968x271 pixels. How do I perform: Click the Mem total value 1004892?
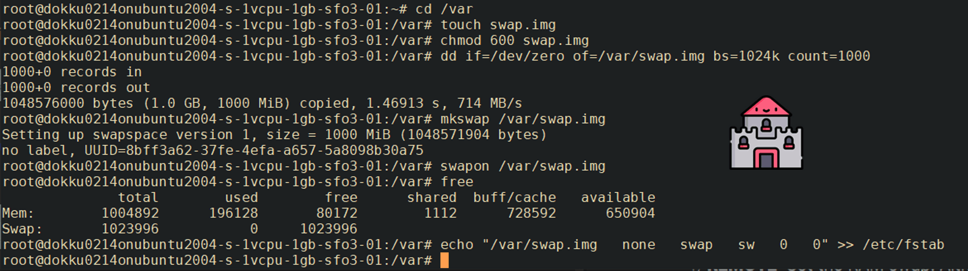tap(130, 213)
